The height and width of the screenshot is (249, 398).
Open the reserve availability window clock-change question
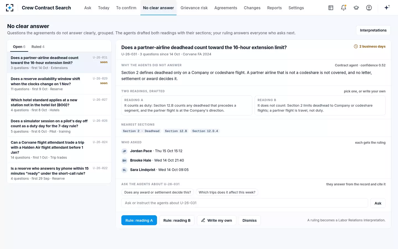click(x=59, y=84)
